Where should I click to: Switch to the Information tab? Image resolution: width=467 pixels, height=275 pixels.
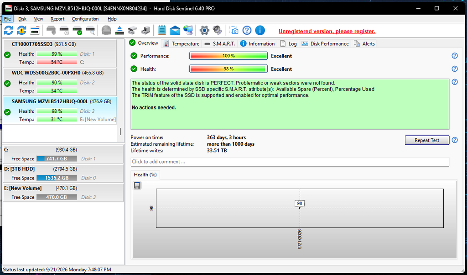(x=257, y=43)
